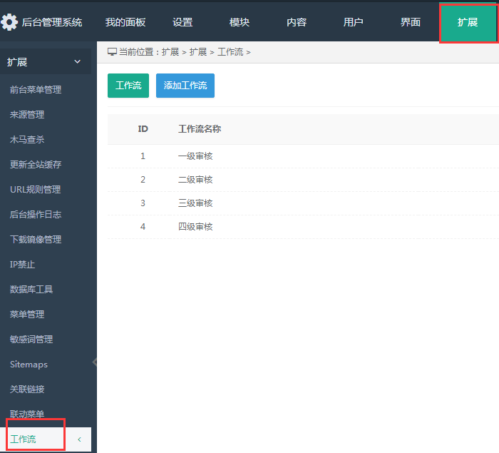Click the chevron beside 工作流 in sidebar
This screenshot has width=499, height=453.
[x=80, y=439]
